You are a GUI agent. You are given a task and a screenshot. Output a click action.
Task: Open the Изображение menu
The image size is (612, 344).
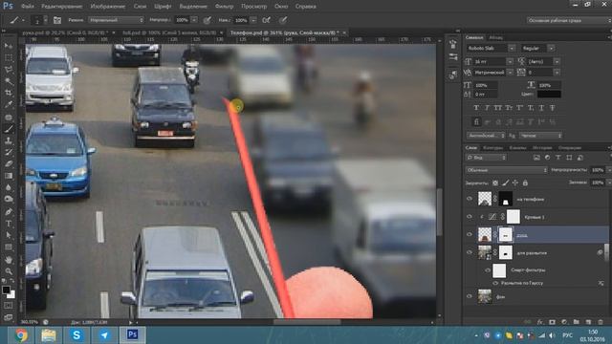108,7
